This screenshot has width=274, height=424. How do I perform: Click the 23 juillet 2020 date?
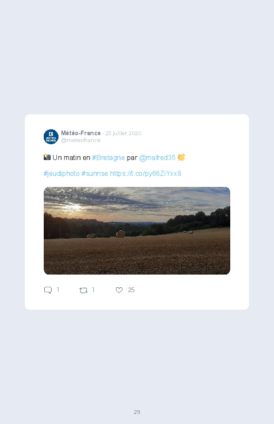click(x=123, y=133)
